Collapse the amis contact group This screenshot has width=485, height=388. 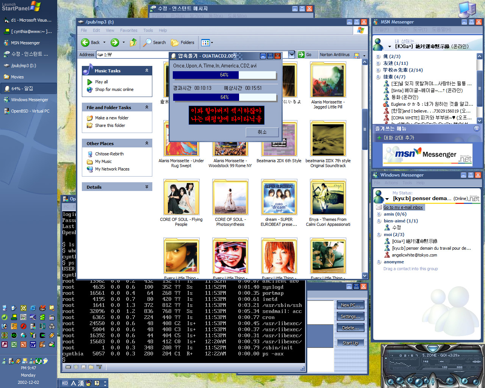(x=379, y=214)
